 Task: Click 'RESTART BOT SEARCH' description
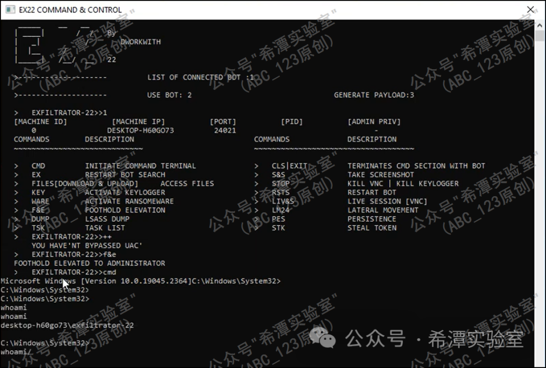tap(125, 175)
